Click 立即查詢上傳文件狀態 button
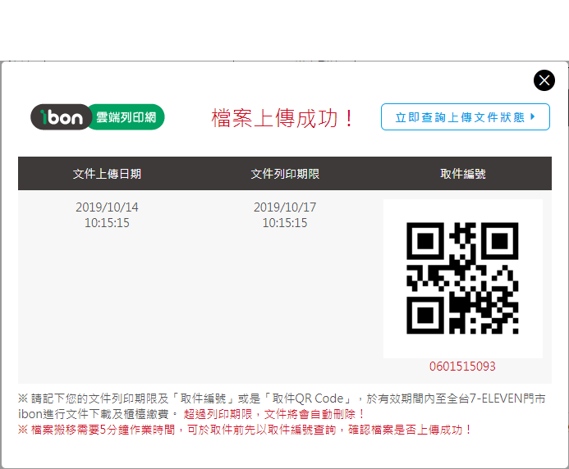The height and width of the screenshot is (469, 569). click(x=466, y=116)
